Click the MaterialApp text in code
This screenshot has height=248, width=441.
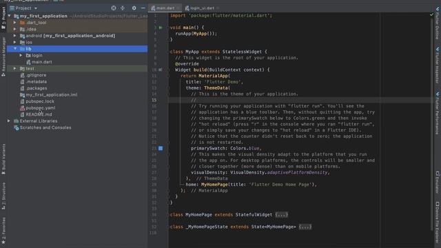213,76
